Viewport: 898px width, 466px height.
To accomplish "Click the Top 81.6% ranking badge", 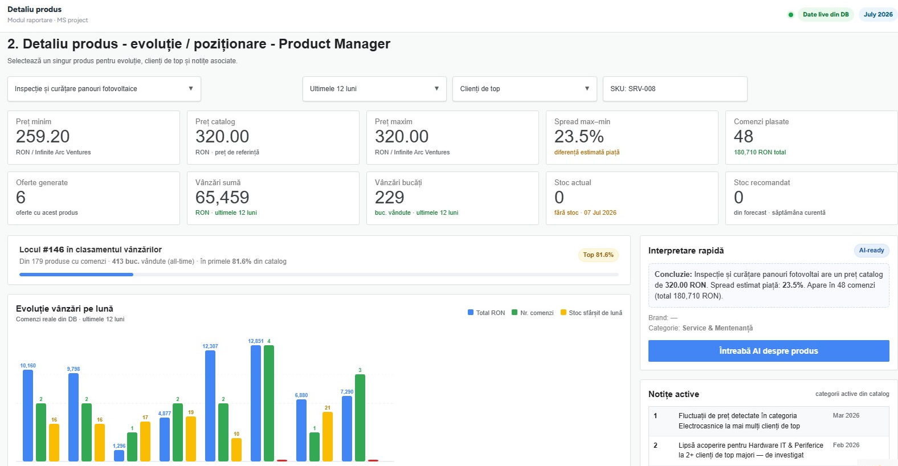I will (x=598, y=255).
